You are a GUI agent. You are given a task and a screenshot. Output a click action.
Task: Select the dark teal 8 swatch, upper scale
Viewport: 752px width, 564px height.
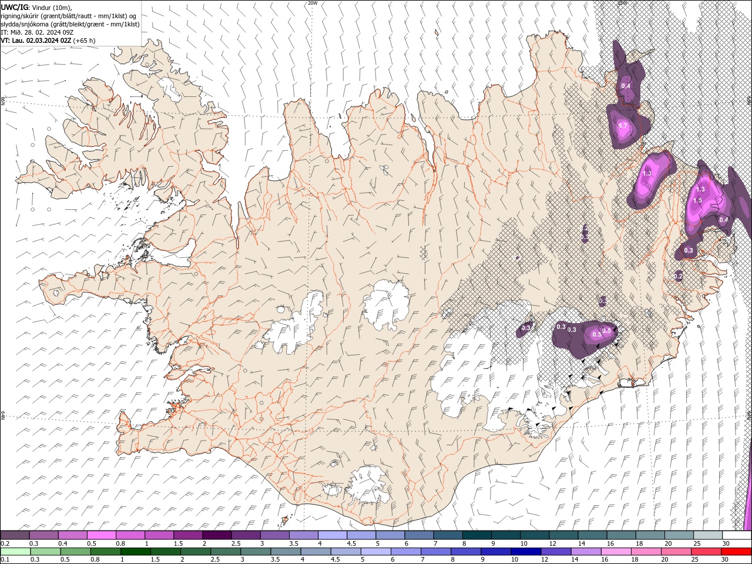coord(476,535)
